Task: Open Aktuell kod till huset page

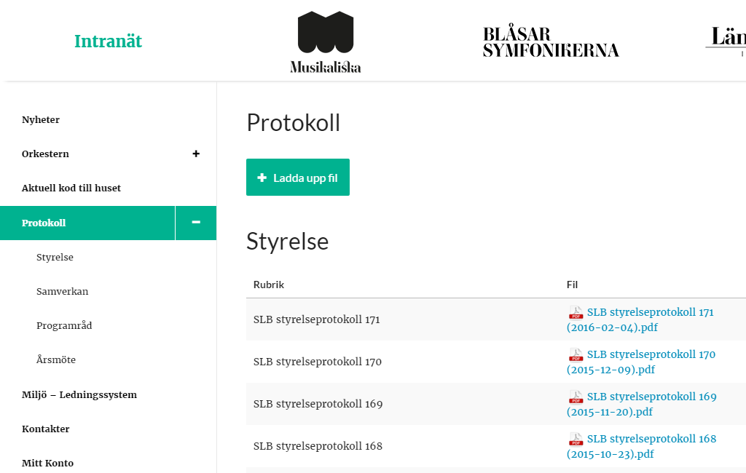Action: tap(71, 188)
